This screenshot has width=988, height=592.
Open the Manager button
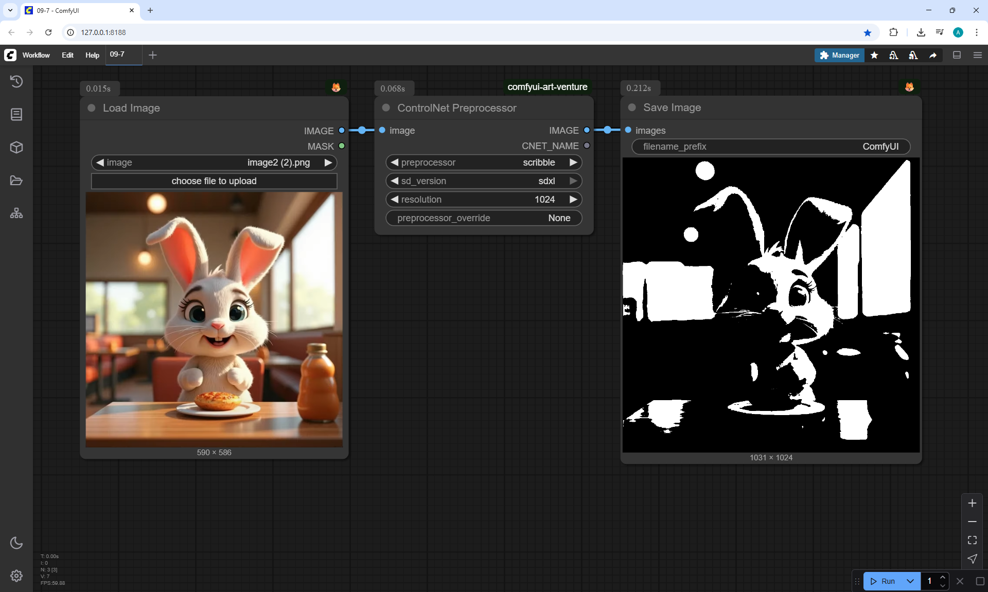click(x=839, y=55)
